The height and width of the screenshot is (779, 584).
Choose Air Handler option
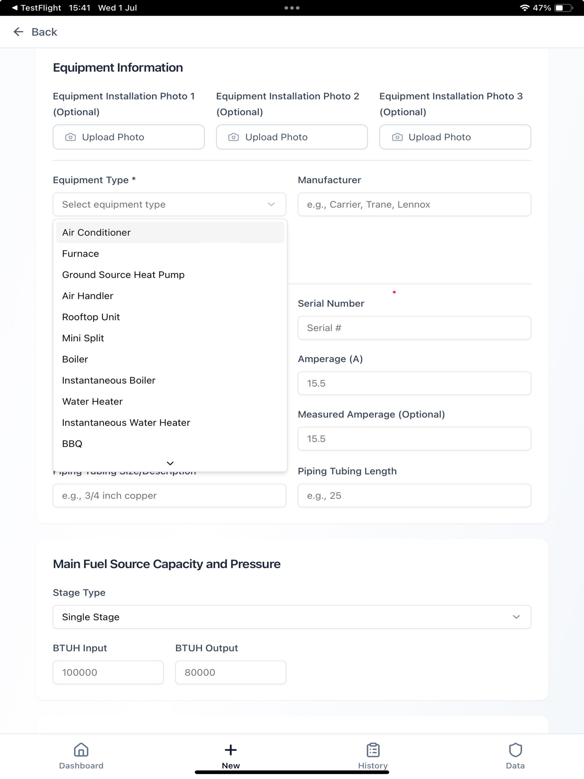point(170,296)
